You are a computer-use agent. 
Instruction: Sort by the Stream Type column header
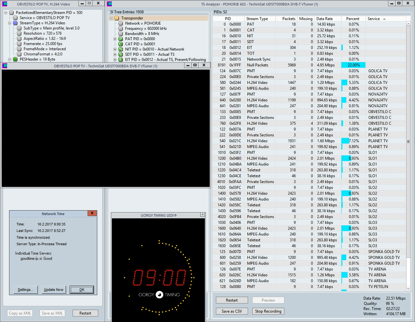[259, 19]
